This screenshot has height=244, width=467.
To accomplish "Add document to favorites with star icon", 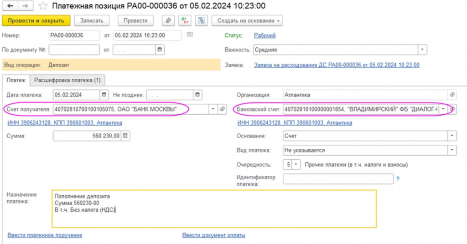I will (42, 6).
